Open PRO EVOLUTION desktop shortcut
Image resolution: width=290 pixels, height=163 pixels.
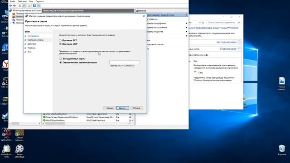click(x=6, y=135)
